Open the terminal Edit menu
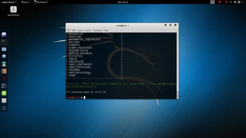 coord(74,30)
